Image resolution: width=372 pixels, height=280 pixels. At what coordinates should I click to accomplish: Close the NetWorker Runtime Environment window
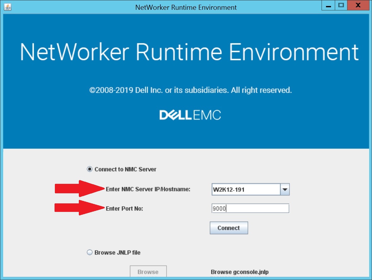point(358,5)
